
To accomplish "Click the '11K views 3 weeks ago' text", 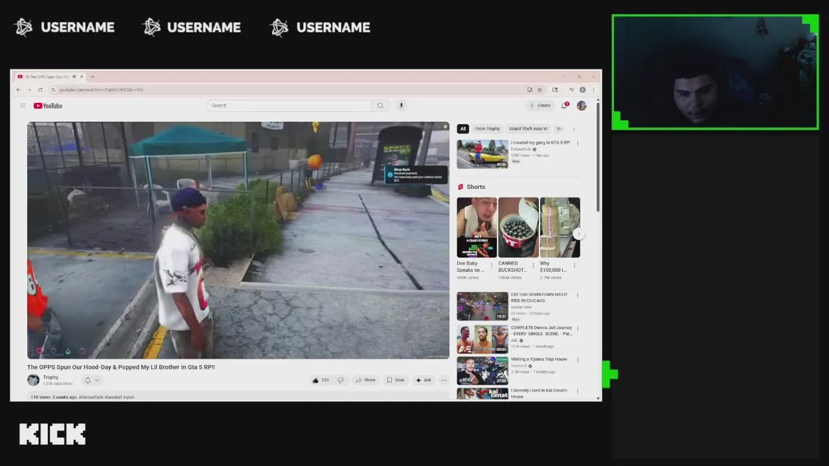I will [x=53, y=397].
